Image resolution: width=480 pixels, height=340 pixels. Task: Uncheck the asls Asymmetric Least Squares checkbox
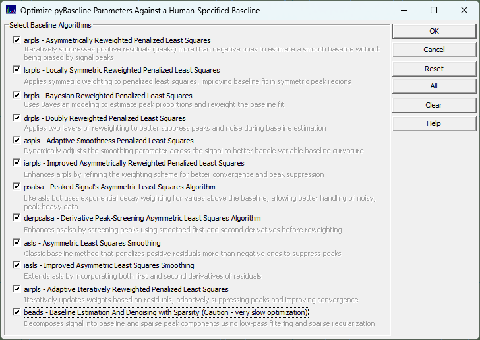16,242
